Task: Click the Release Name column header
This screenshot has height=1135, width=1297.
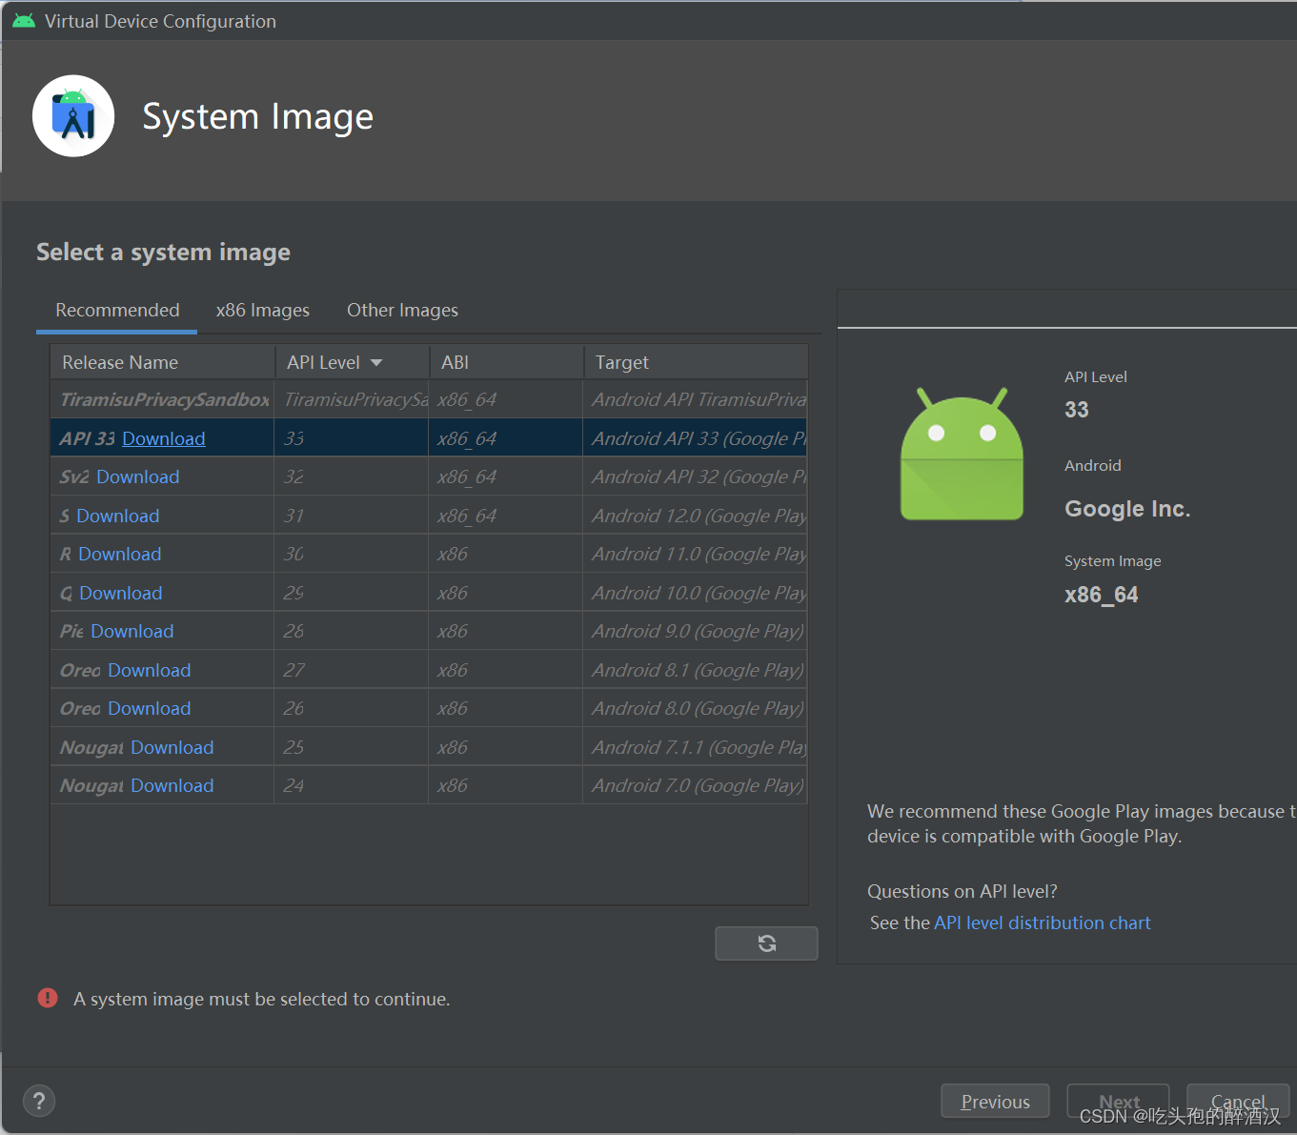Action: tap(120, 362)
